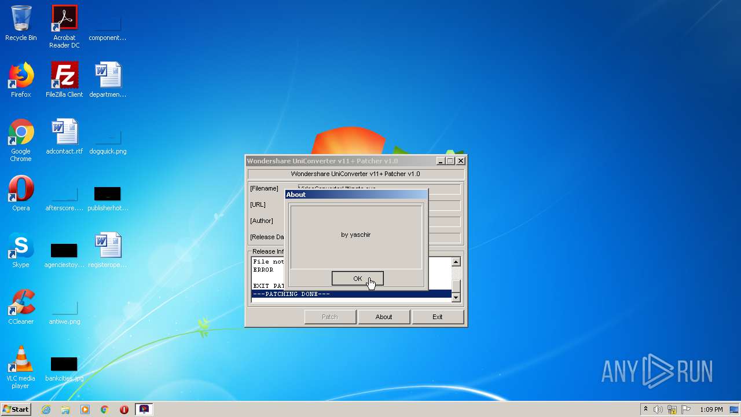
Task: Select the afterscore desktop file
Action: [x=64, y=197]
